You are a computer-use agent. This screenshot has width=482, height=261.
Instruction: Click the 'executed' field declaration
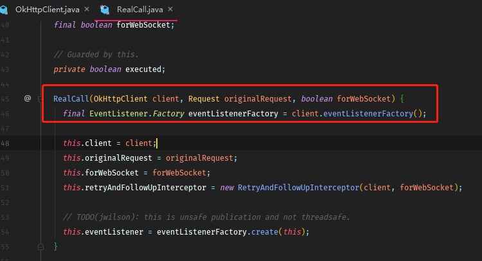click(x=143, y=69)
